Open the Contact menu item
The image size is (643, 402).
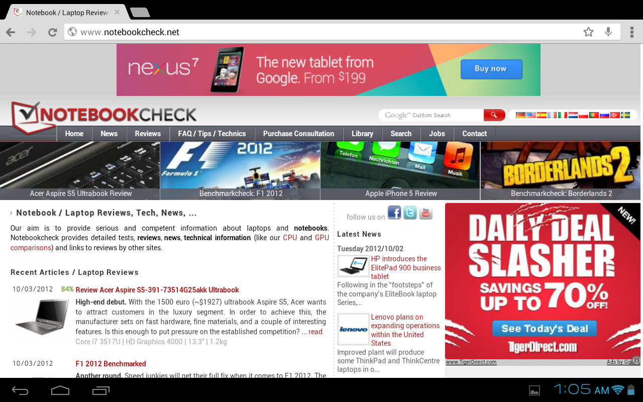tap(475, 134)
